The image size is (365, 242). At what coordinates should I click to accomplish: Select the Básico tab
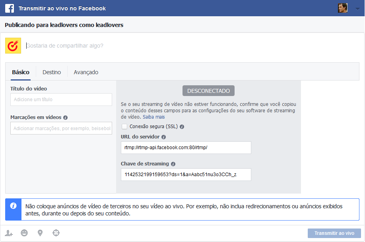pos(21,72)
